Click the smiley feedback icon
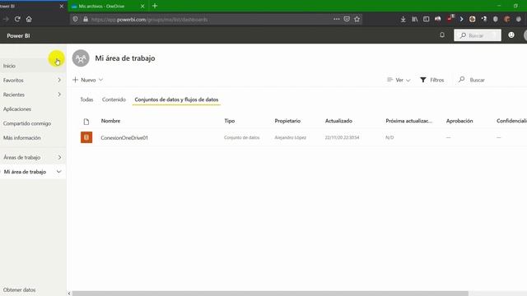 (511, 35)
